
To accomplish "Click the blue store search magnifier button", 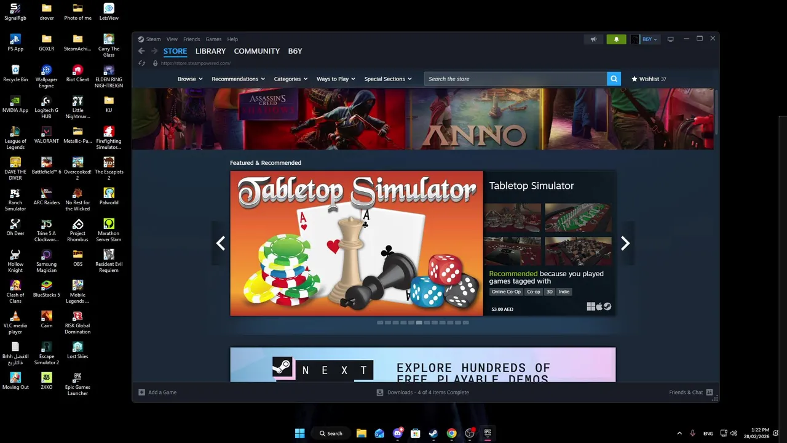I will (614, 79).
